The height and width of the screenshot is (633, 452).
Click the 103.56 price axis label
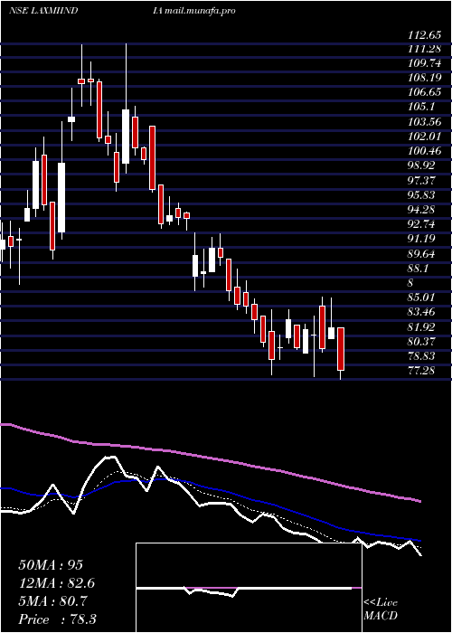pyautogui.click(x=425, y=122)
